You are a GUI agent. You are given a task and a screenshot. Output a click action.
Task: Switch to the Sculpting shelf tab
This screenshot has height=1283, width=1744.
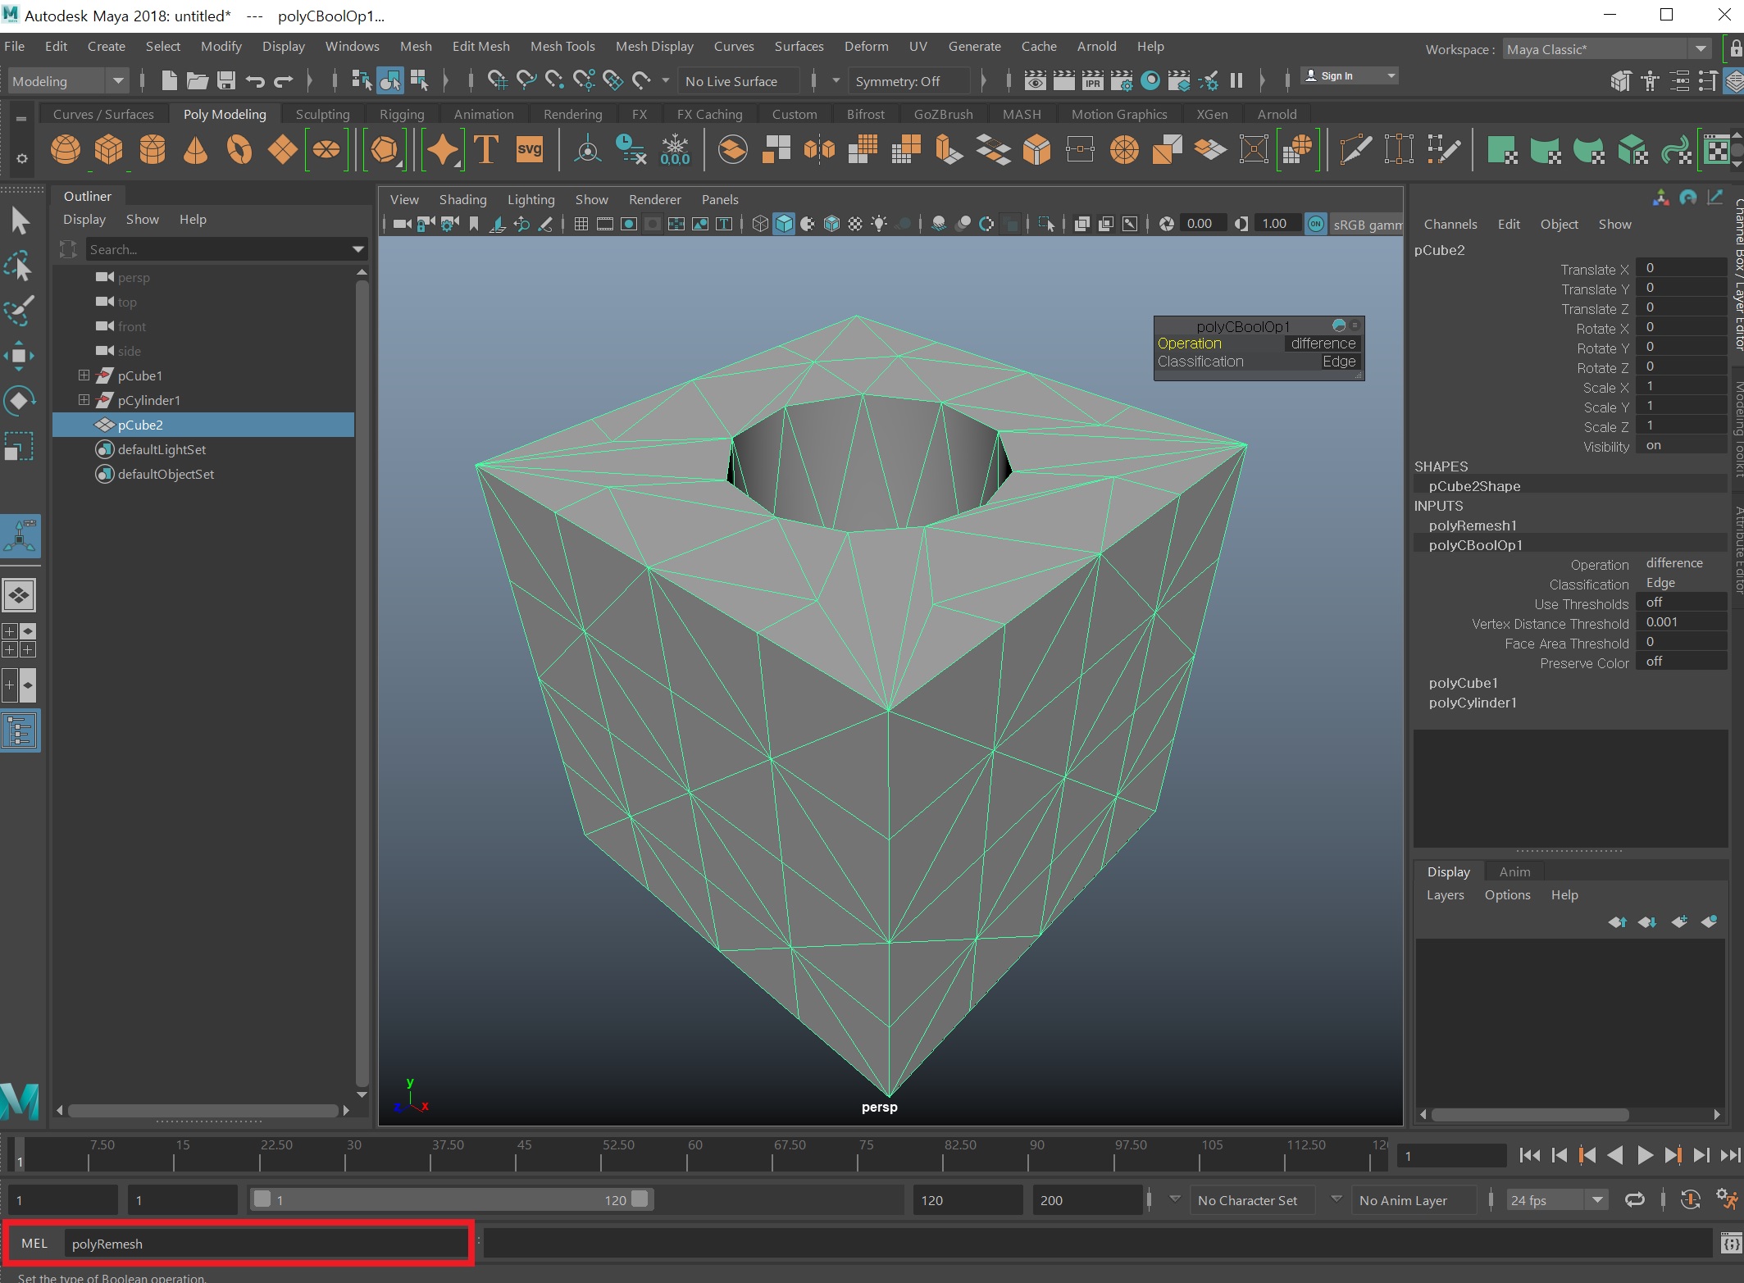(x=322, y=115)
